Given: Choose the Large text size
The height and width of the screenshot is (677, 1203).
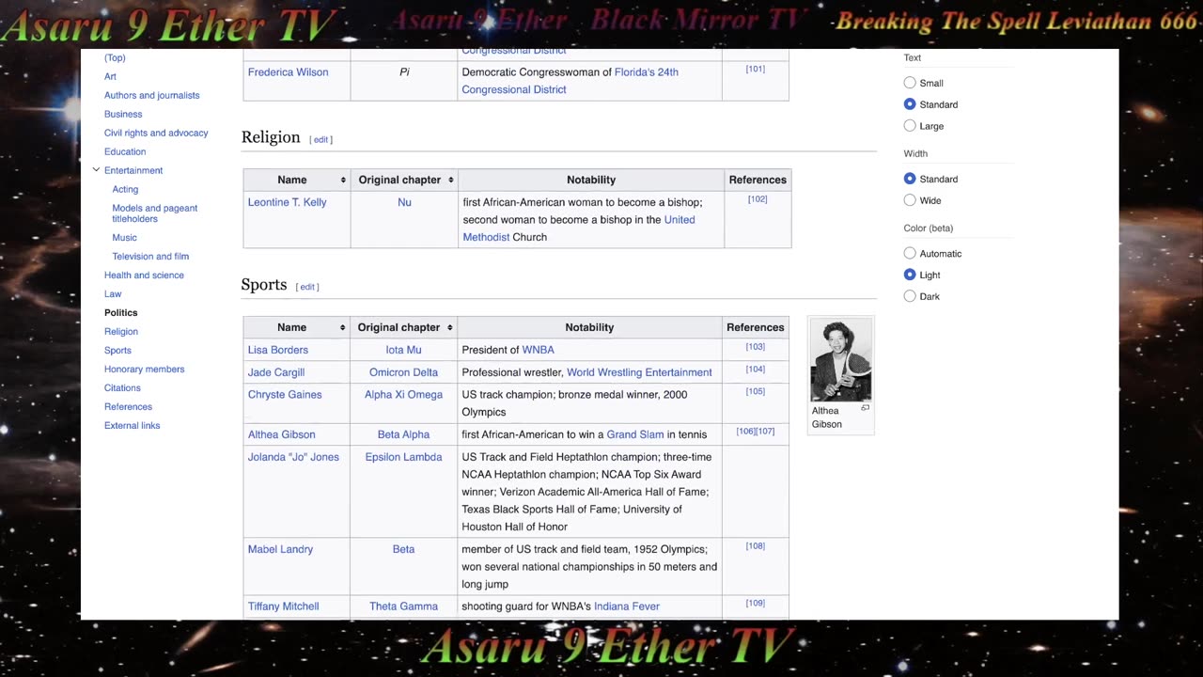Looking at the screenshot, I should (x=910, y=126).
